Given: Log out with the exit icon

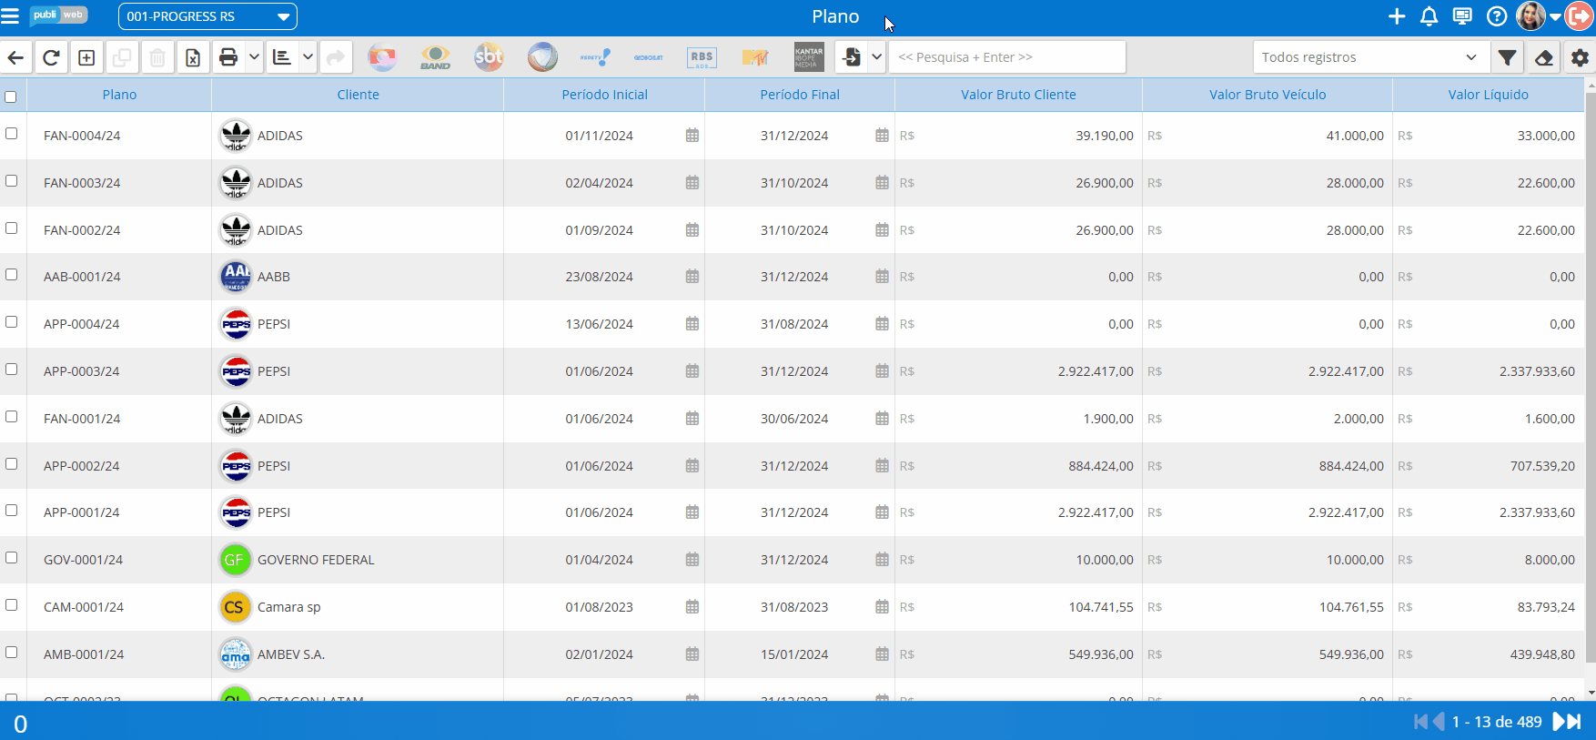Looking at the screenshot, I should click(x=1579, y=16).
